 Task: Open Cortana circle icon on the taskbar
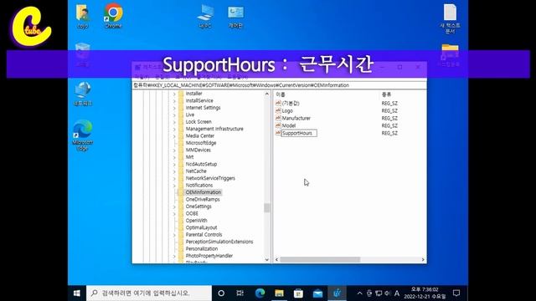[x=221, y=293]
